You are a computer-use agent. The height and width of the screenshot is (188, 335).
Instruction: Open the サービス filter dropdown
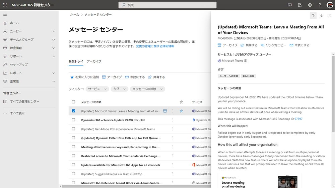click(x=97, y=89)
